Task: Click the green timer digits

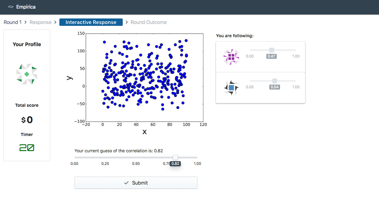Action: (27, 148)
